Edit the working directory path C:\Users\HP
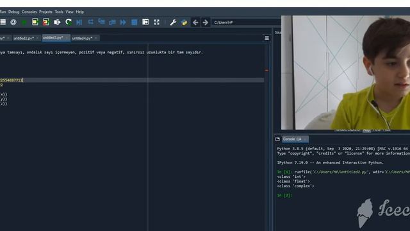 [x=246, y=22]
